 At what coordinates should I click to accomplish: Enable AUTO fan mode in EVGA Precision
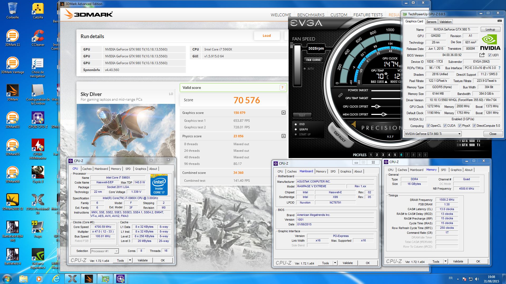pos(304,69)
